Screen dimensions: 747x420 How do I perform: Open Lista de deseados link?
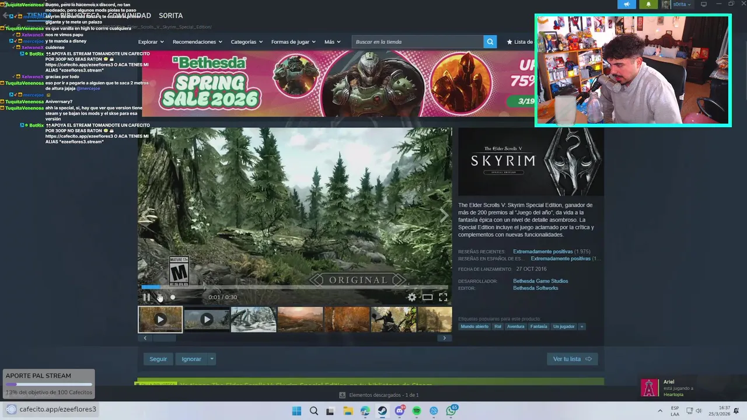520,42
